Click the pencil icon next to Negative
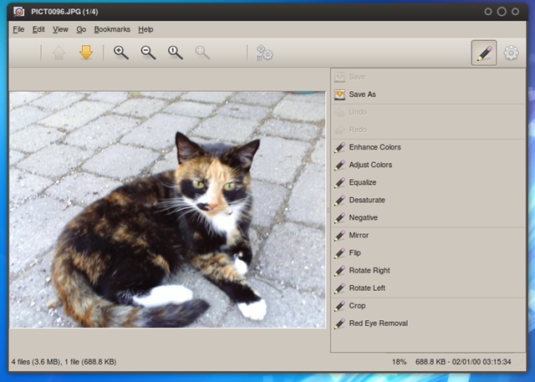This screenshot has width=535, height=382. [339, 218]
